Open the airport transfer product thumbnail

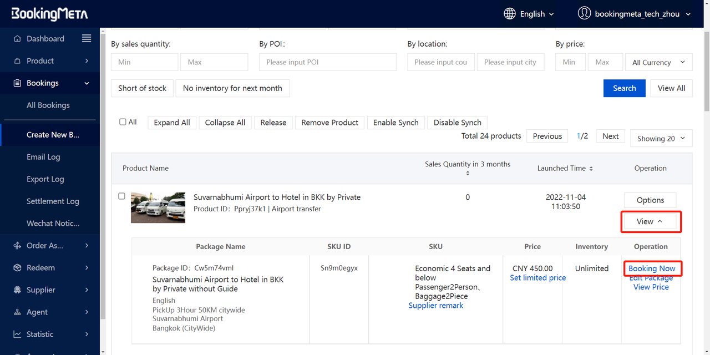(158, 207)
